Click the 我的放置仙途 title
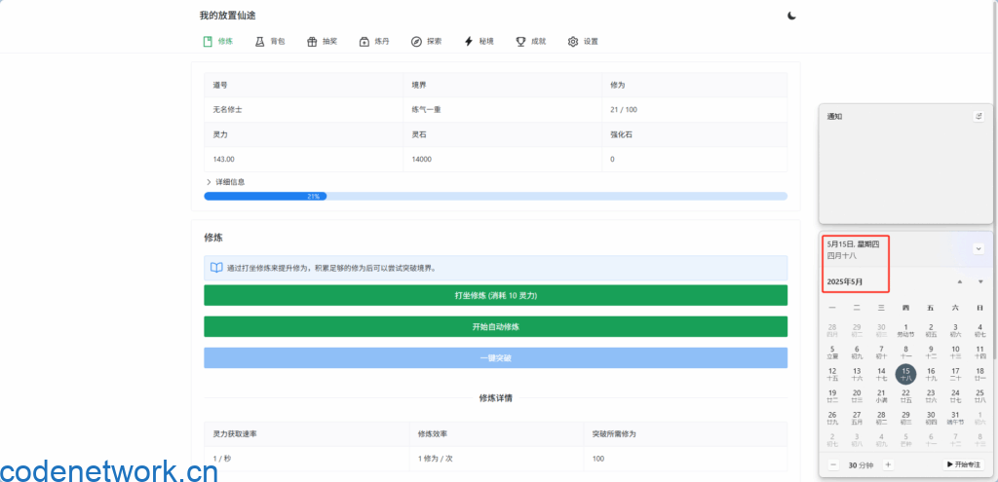The height and width of the screenshot is (482, 998). (x=227, y=16)
